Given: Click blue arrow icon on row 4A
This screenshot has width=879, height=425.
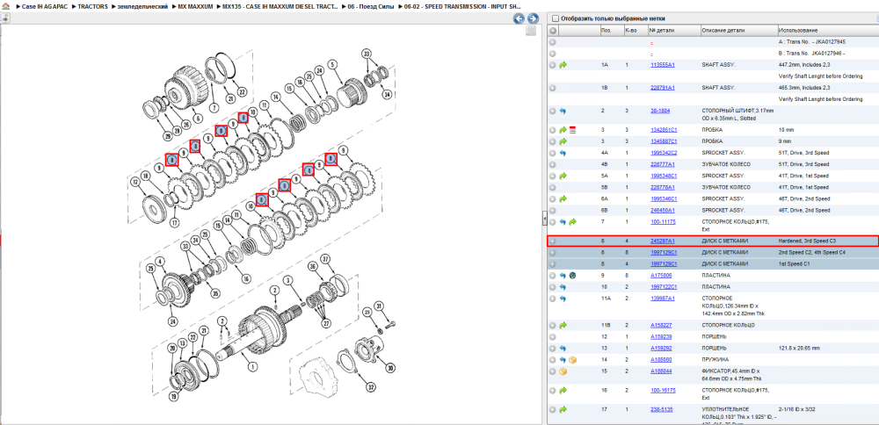Looking at the screenshot, I should tap(563, 153).
